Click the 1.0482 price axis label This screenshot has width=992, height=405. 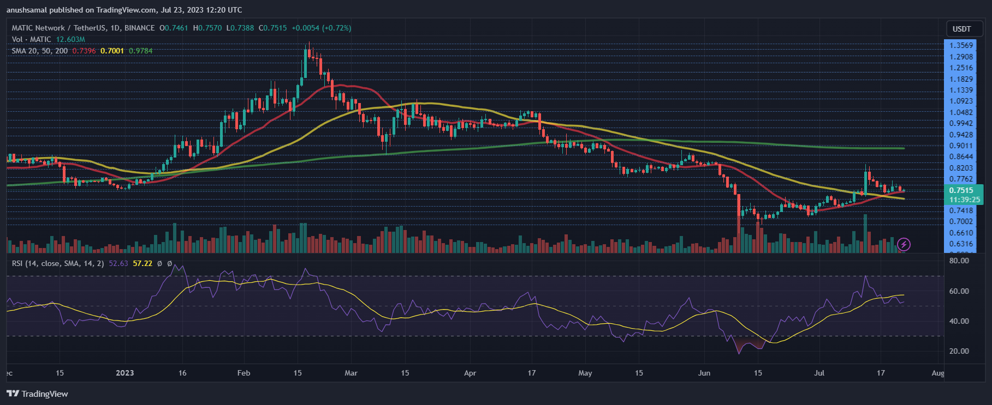(x=961, y=112)
